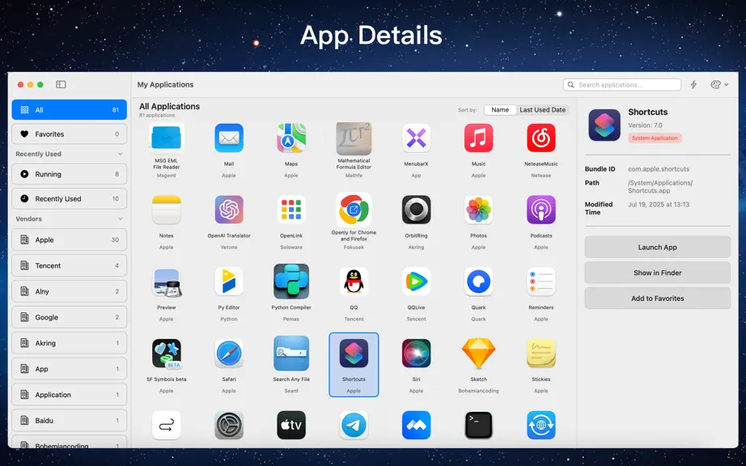Filter by Apple vendor
Screen dimensions: 746x466
click(70, 240)
